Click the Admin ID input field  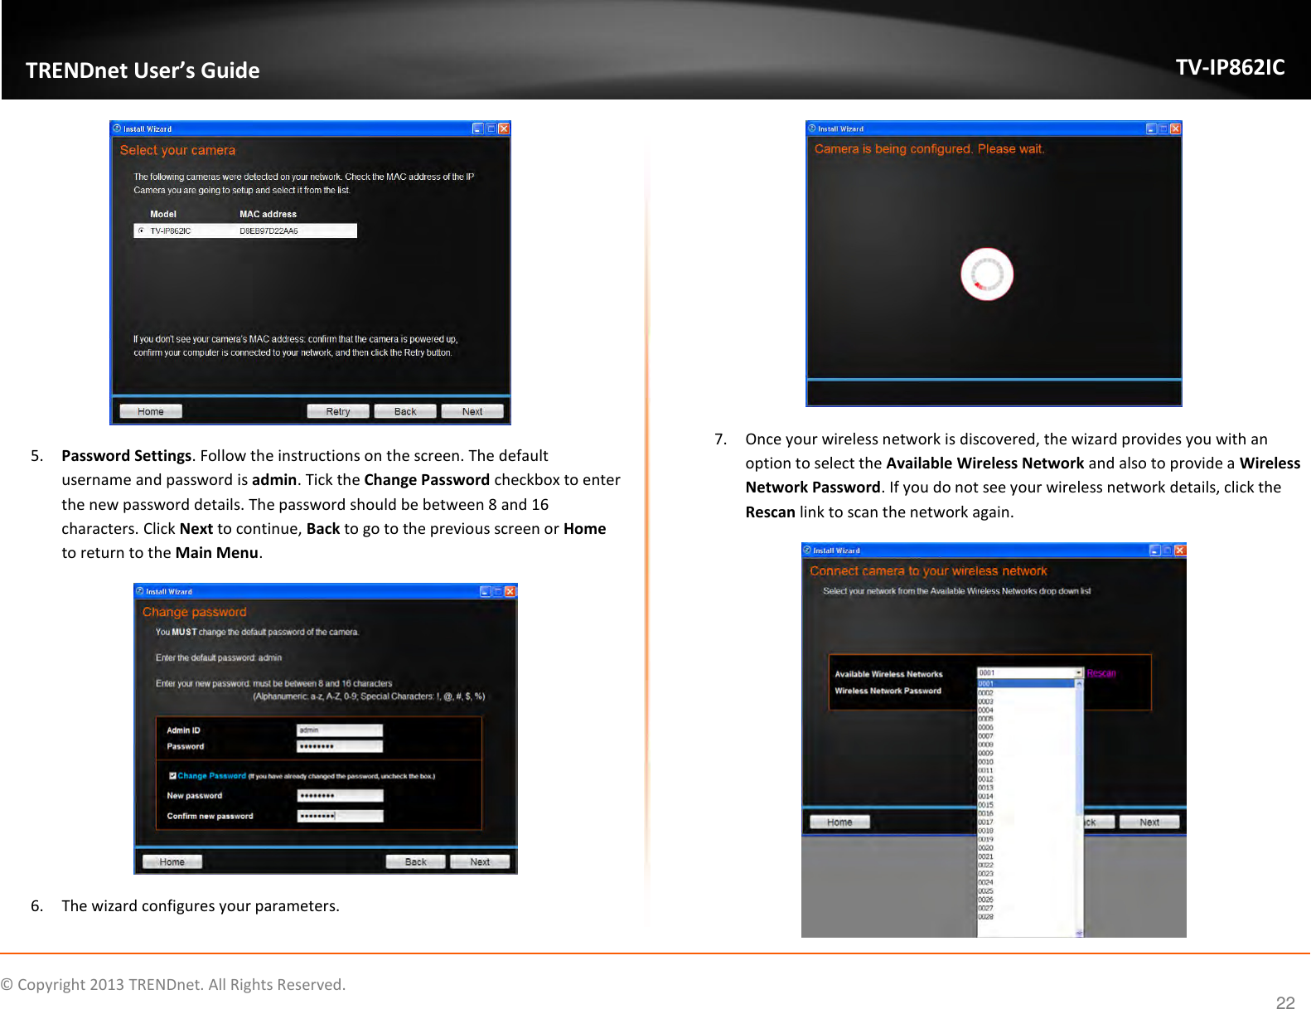point(341,730)
